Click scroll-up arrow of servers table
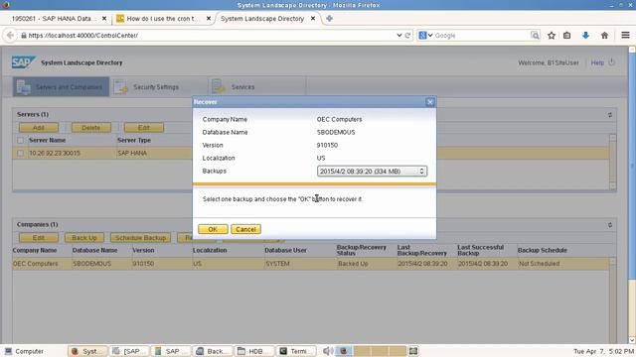 coord(612,138)
